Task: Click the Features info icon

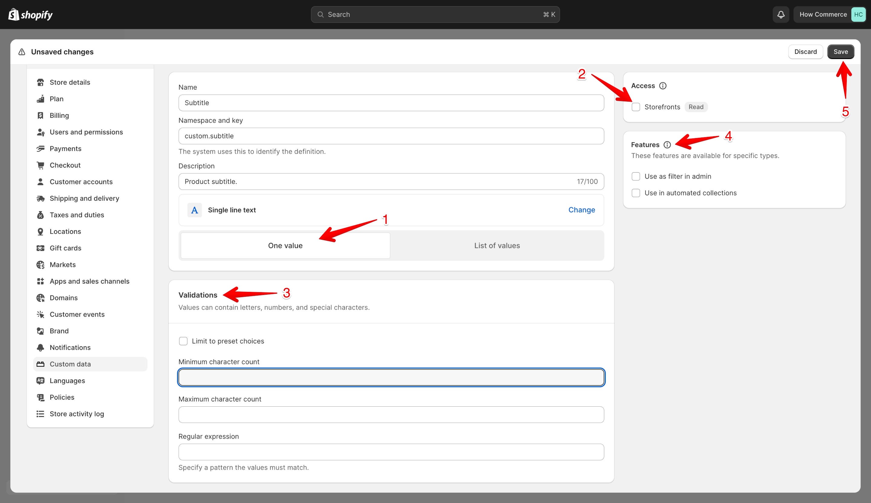Action: (x=667, y=145)
